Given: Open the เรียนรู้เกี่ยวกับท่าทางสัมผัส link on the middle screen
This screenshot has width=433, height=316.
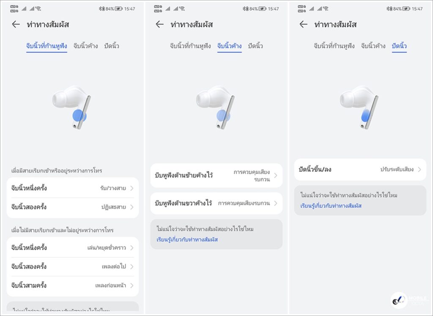Looking at the screenshot, I should click(x=187, y=240).
